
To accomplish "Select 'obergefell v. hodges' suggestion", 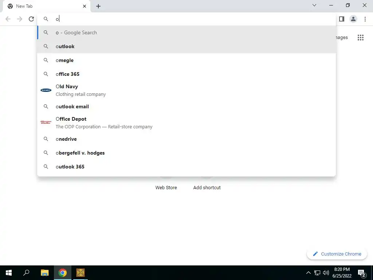I will pos(186,153).
